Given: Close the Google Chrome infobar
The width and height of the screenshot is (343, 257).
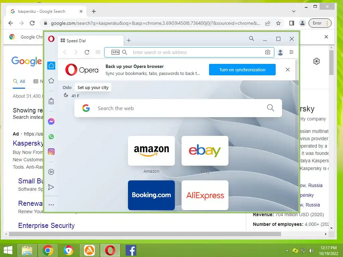Looking at the screenshot, I should pos(326,37).
